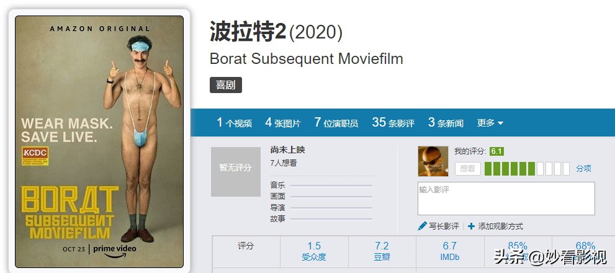
Task: Click the 喜剧 genre tag
Action: (225, 85)
